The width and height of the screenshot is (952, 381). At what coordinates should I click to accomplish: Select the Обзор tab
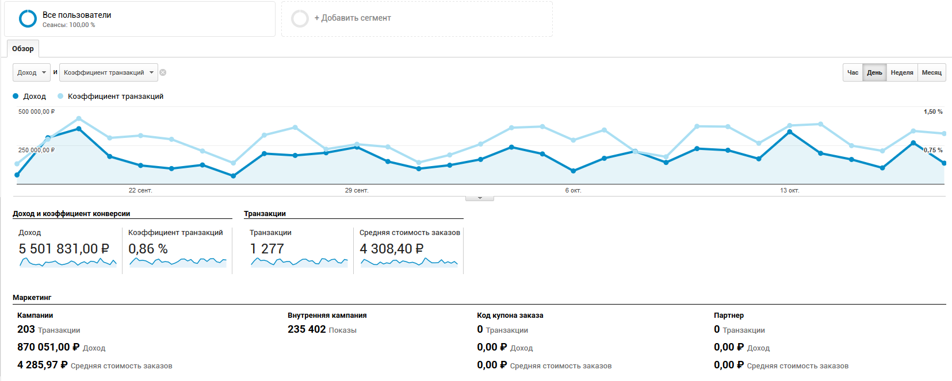click(23, 49)
